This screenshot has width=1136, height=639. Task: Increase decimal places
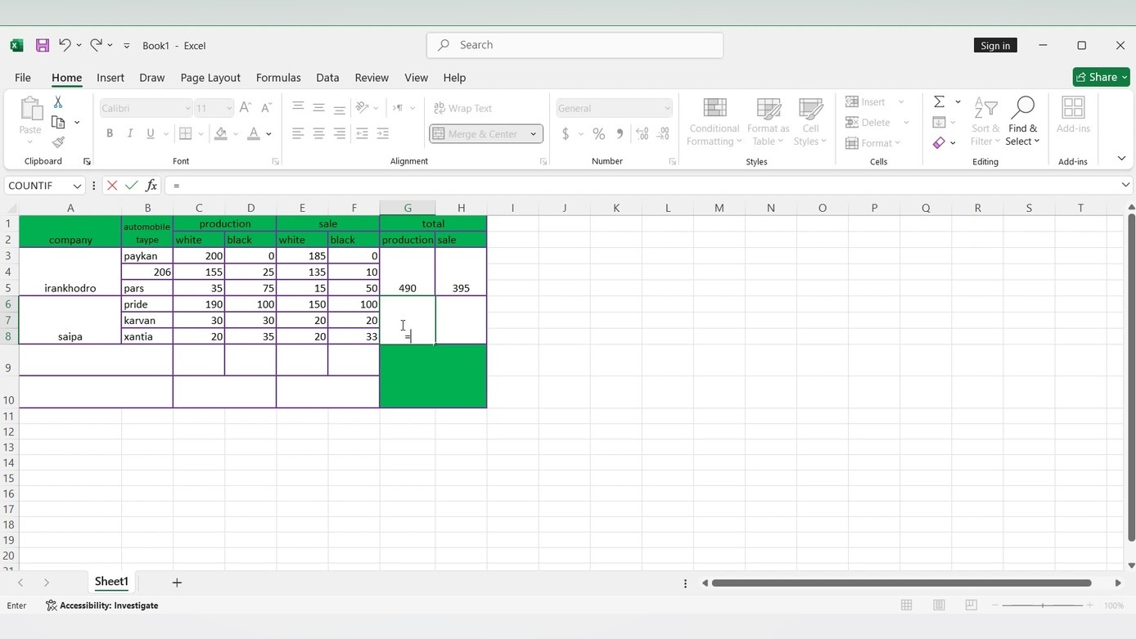pos(642,134)
